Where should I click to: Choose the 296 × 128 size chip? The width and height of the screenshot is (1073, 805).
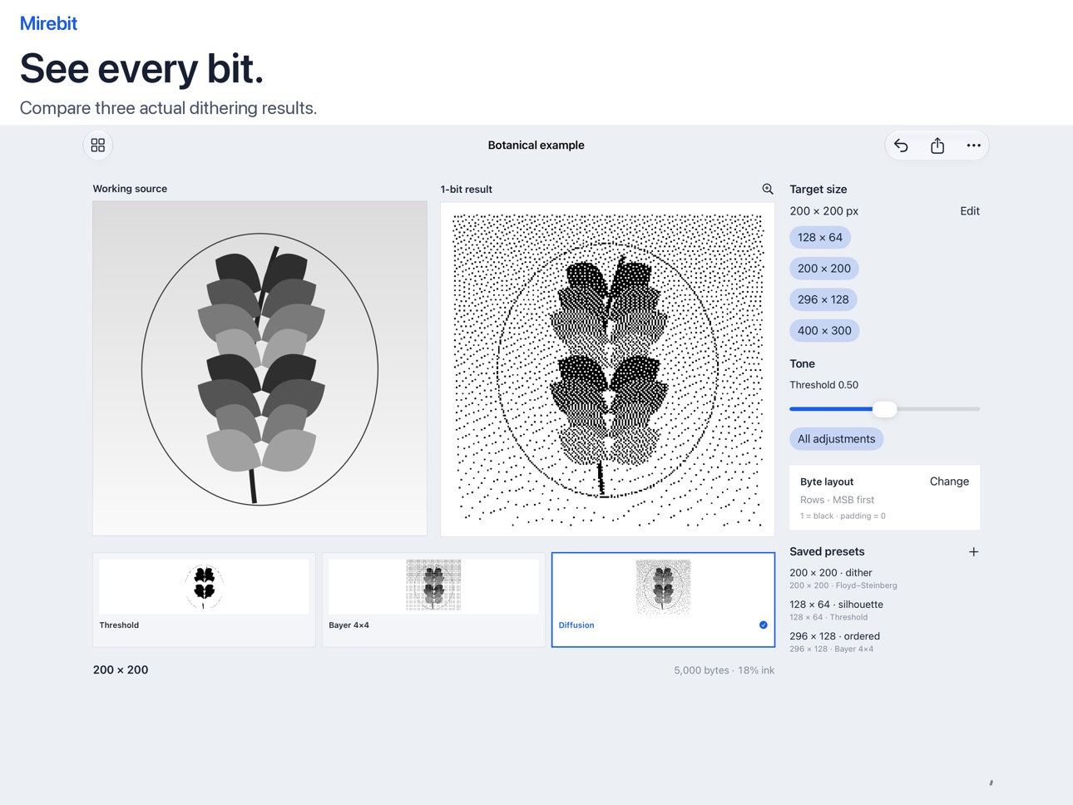coord(823,299)
